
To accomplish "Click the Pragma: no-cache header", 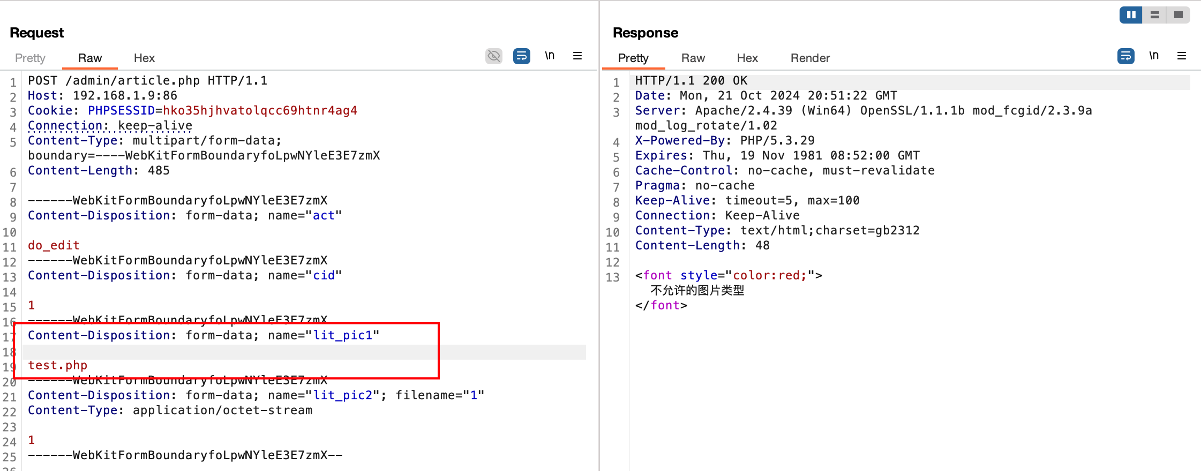I will tap(695, 186).
